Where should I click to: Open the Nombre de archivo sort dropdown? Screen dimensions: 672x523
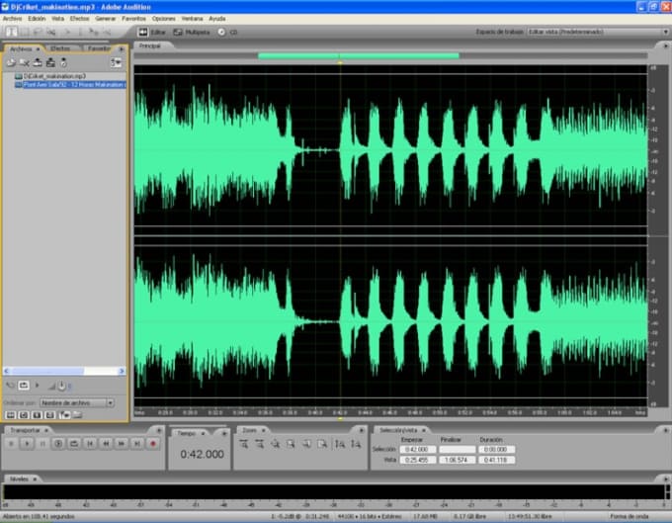point(77,403)
